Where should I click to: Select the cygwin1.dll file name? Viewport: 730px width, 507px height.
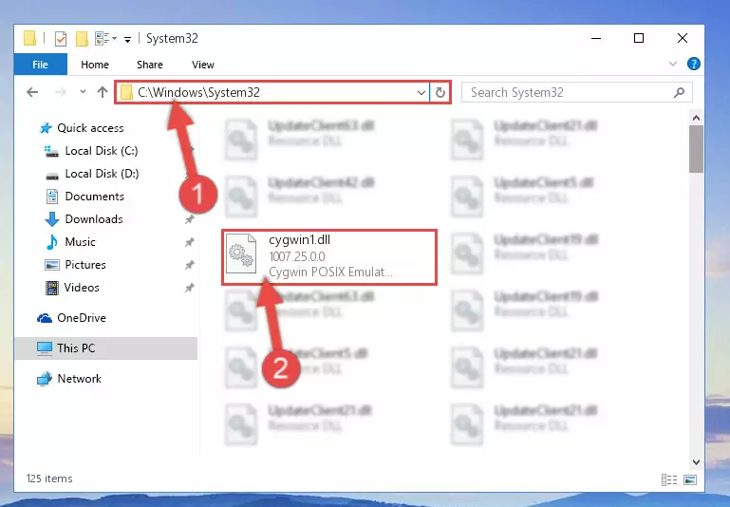coord(299,240)
